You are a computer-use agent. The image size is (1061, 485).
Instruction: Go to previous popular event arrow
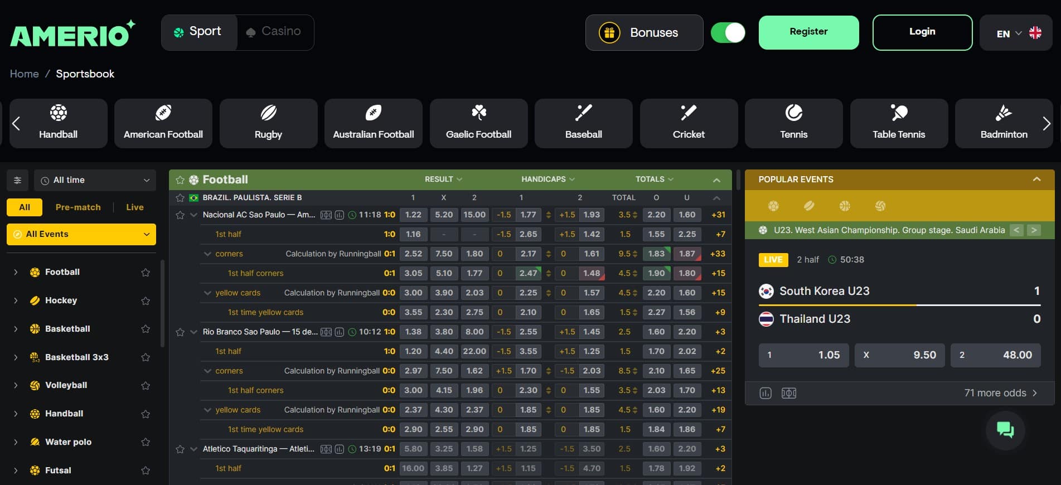click(x=1016, y=230)
